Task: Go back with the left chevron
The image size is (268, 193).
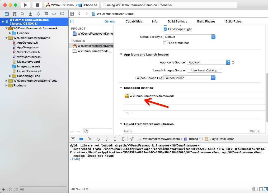Action: (x=79, y=14)
